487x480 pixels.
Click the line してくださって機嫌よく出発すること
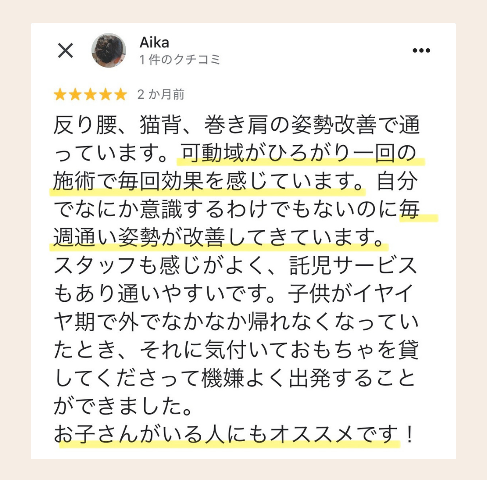pyautogui.click(x=234, y=378)
